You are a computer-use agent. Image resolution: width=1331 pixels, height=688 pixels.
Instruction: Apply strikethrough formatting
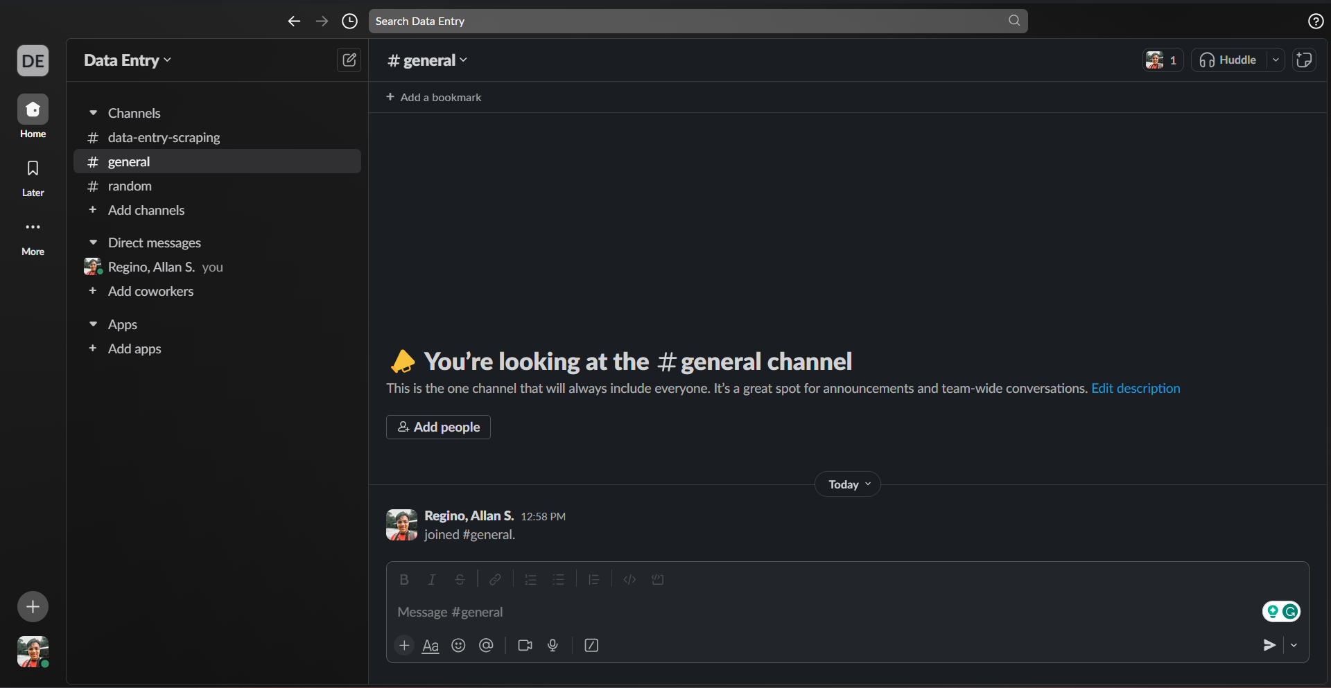click(x=460, y=580)
